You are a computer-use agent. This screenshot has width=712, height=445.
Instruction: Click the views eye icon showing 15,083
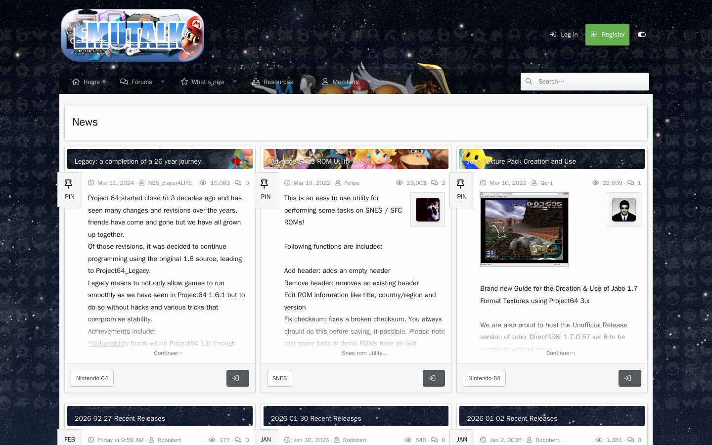pyautogui.click(x=203, y=183)
